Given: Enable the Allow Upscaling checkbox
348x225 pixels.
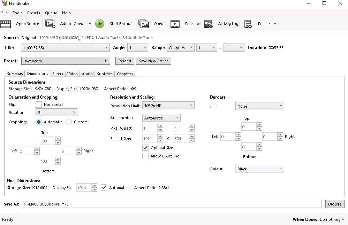Looking at the screenshot, I should click(x=145, y=156).
